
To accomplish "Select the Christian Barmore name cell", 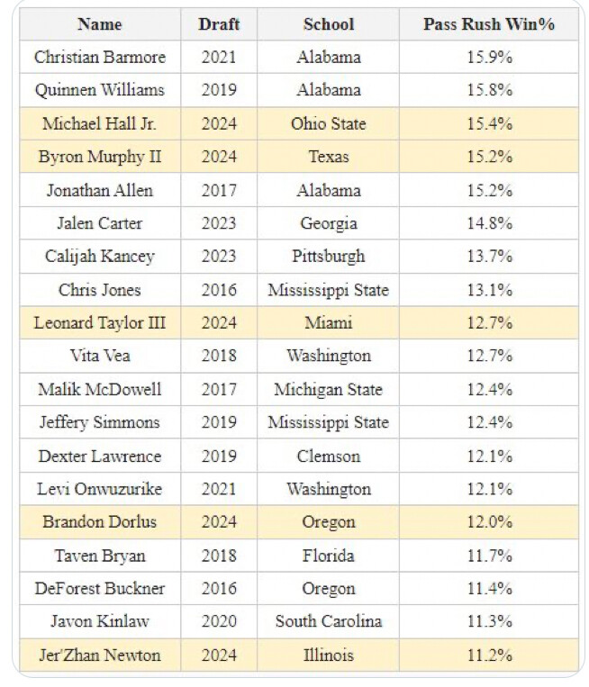I will pos(99,57).
